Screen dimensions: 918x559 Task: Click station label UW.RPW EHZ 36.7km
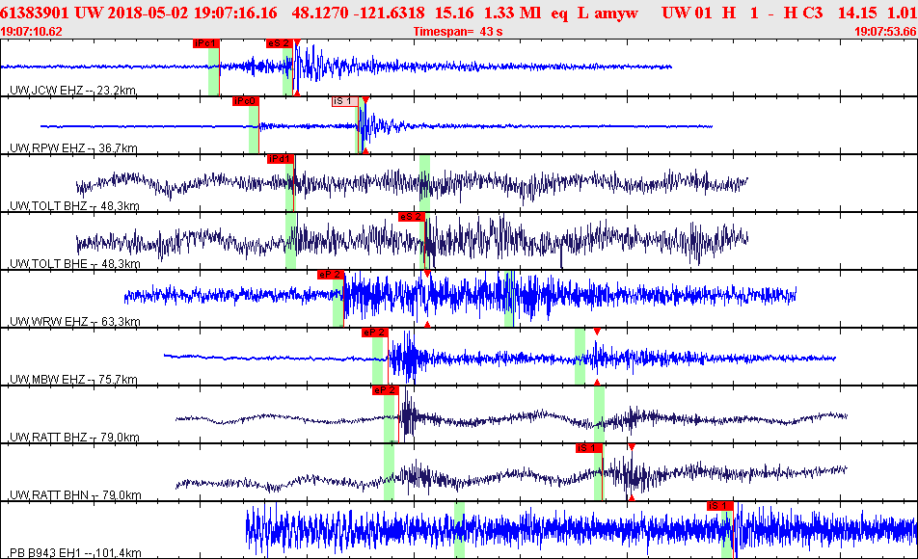pos(73,148)
